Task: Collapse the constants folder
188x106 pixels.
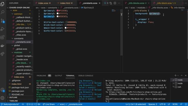Action: click(19, 39)
